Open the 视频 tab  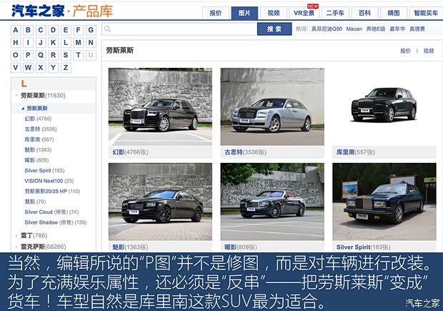click(x=274, y=13)
